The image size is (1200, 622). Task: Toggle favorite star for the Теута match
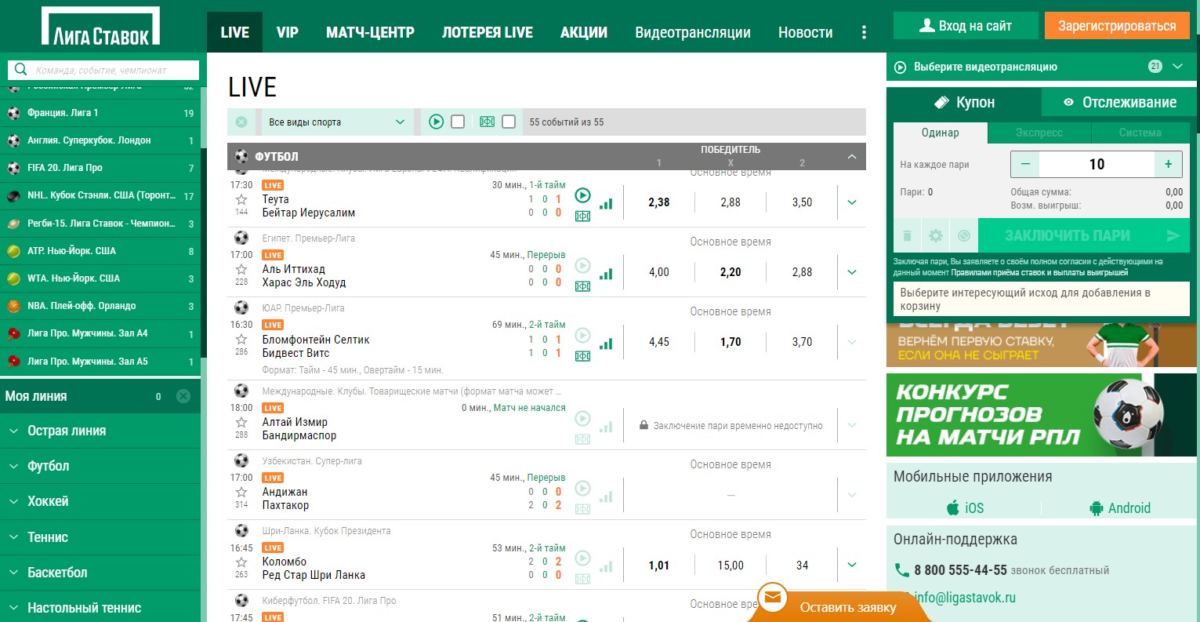click(241, 199)
